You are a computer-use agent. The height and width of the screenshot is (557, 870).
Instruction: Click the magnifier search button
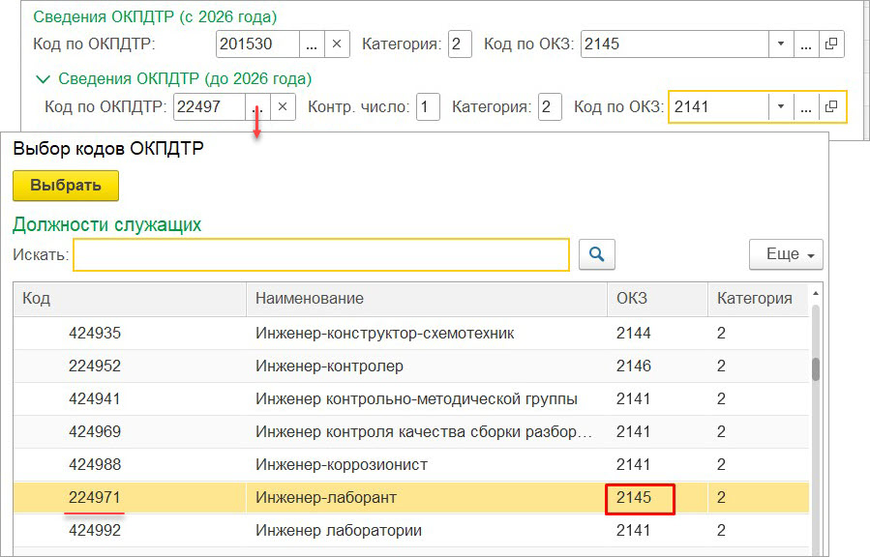click(596, 254)
